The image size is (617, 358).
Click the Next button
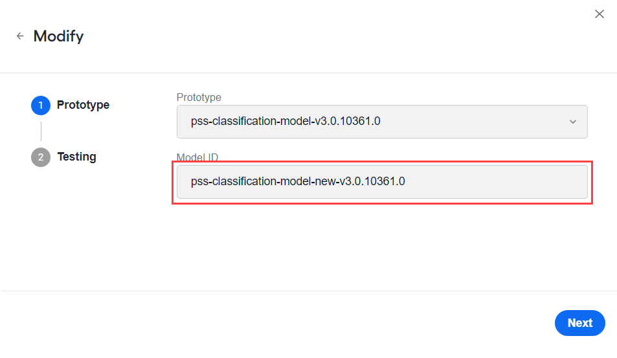(580, 323)
